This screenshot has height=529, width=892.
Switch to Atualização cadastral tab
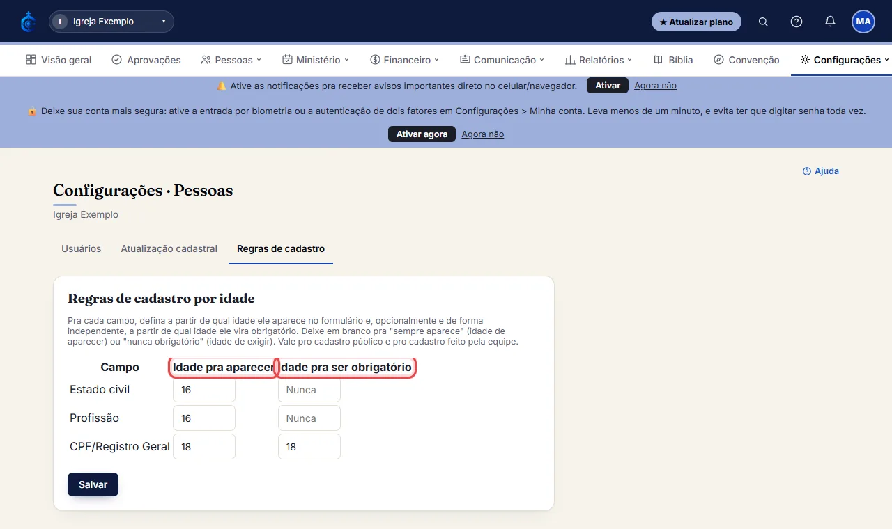(169, 248)
